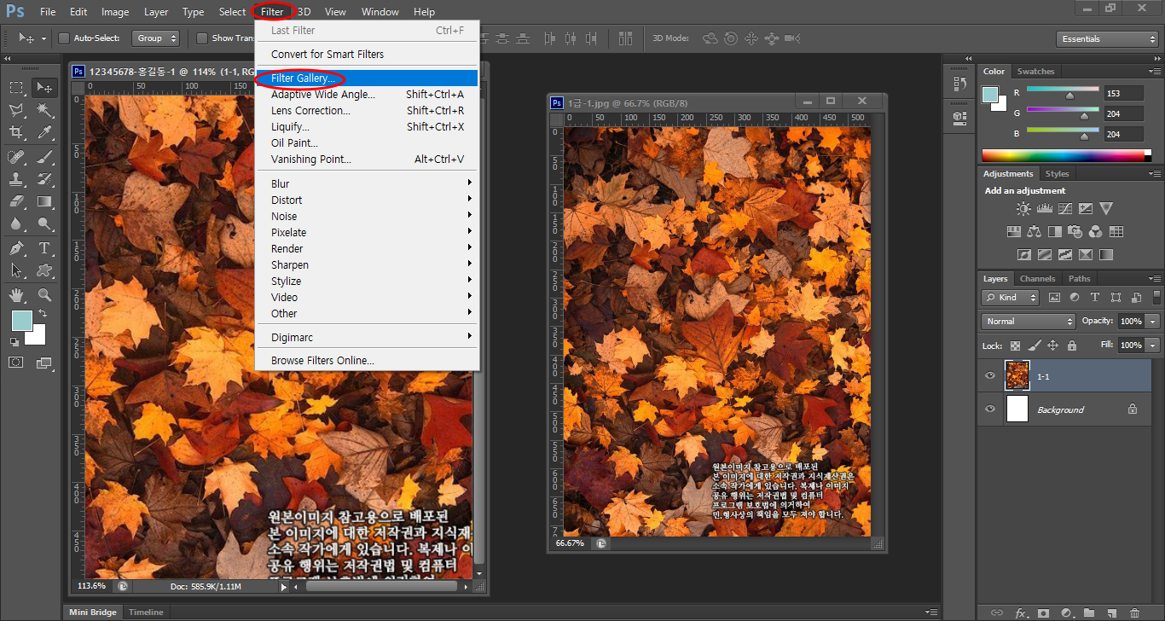Image resolution: width=1165 pixels, height=621 pixels.
Task: Add a Curves adjustment
Action: [x=1065, y=208]
